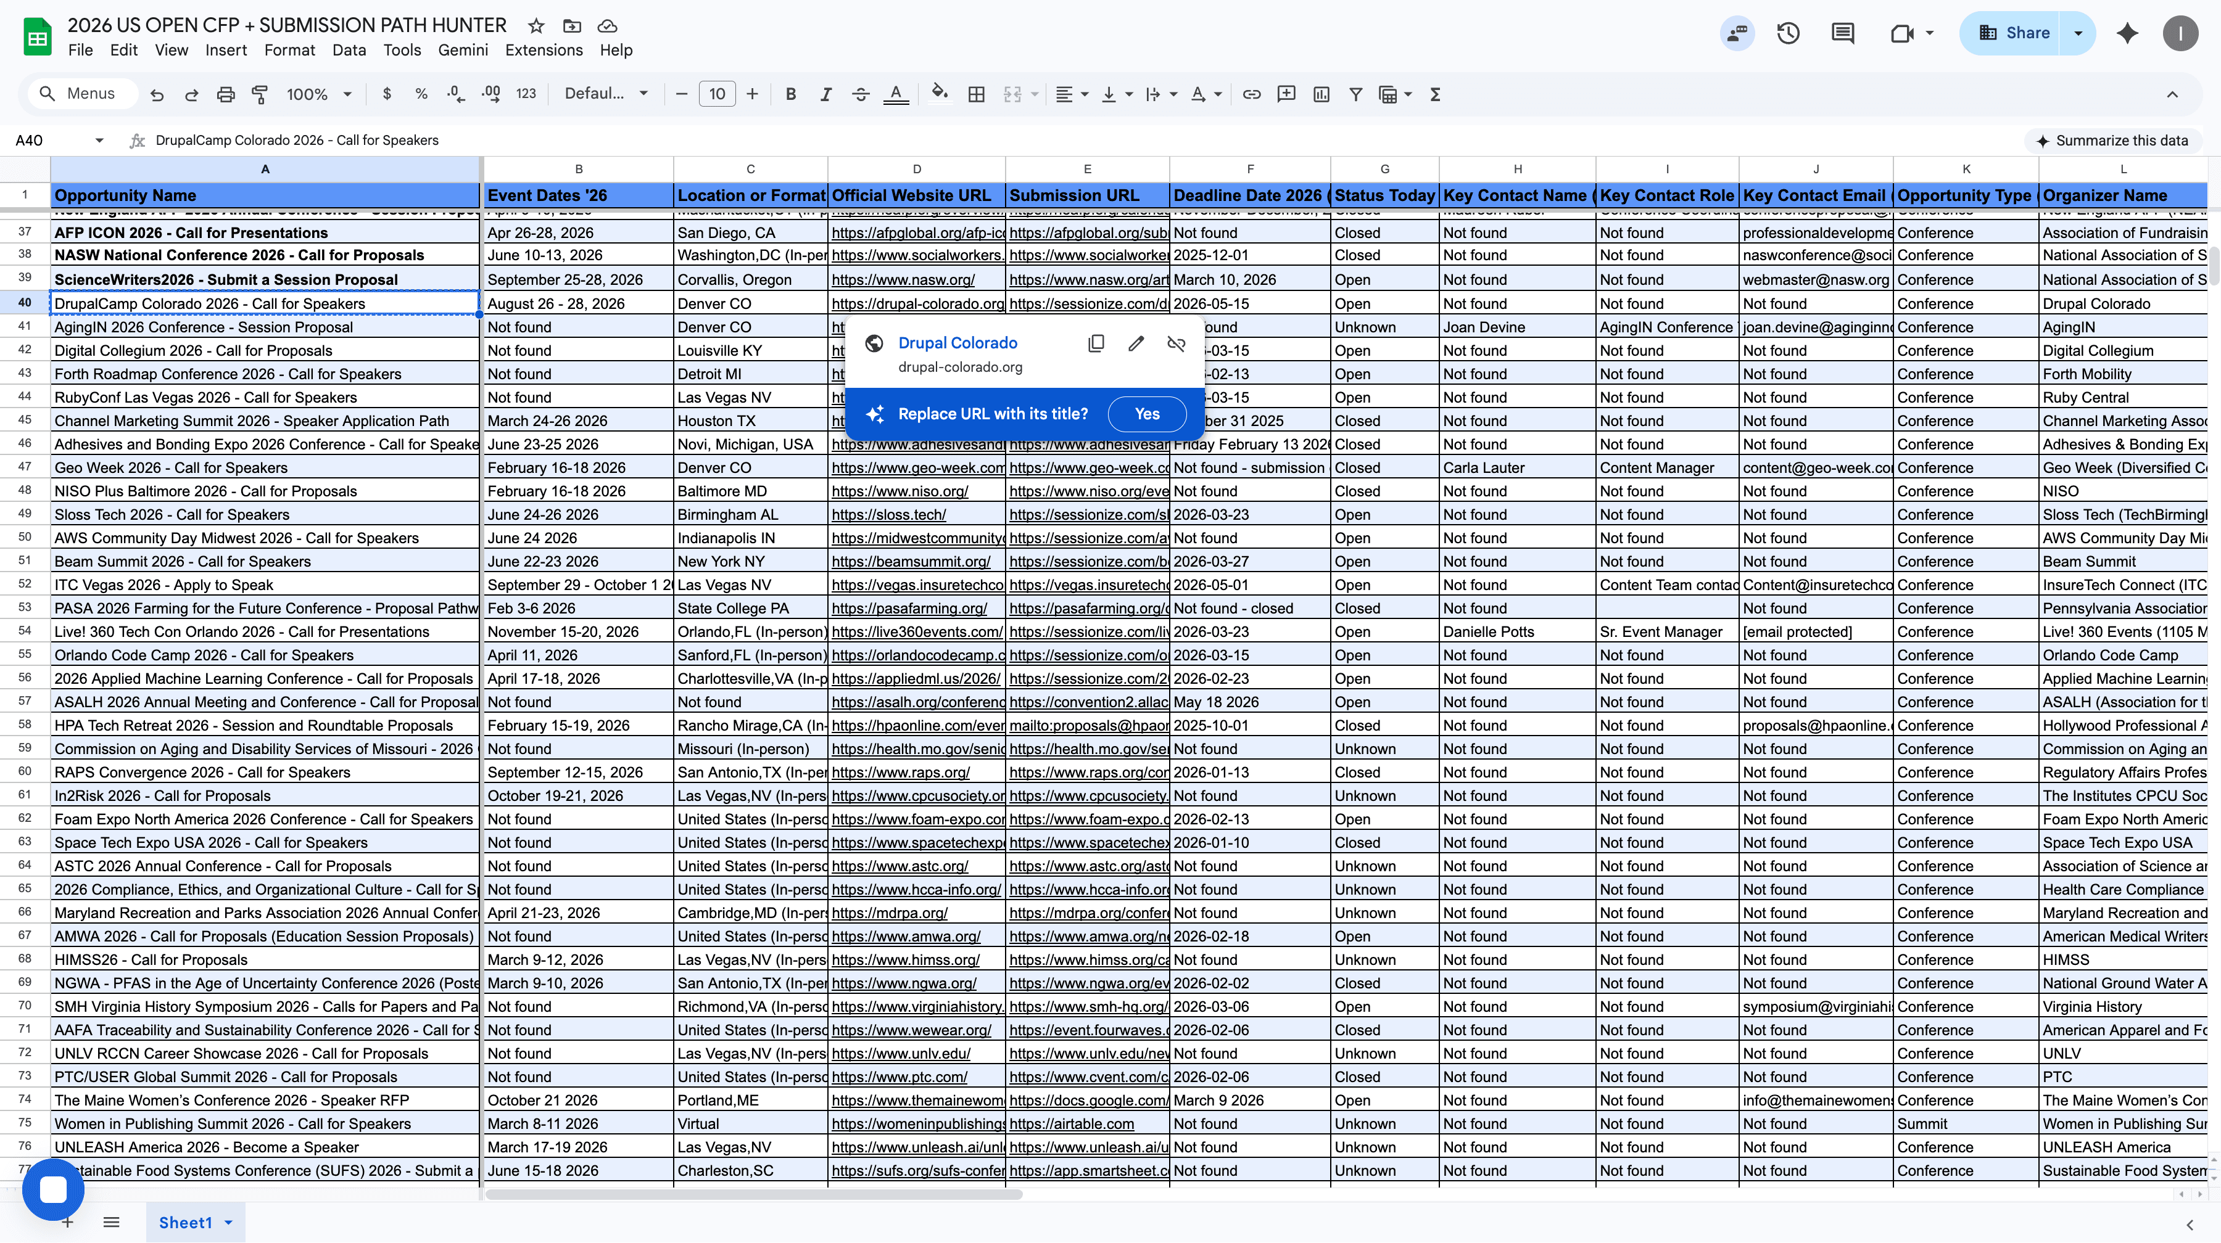The image size is (2221, 1243).
Task: Open fill color bucket
Action: (x=940, y=93)
